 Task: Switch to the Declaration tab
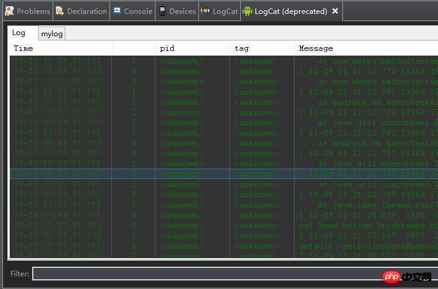pyautogui.click(x=82, y=11)
